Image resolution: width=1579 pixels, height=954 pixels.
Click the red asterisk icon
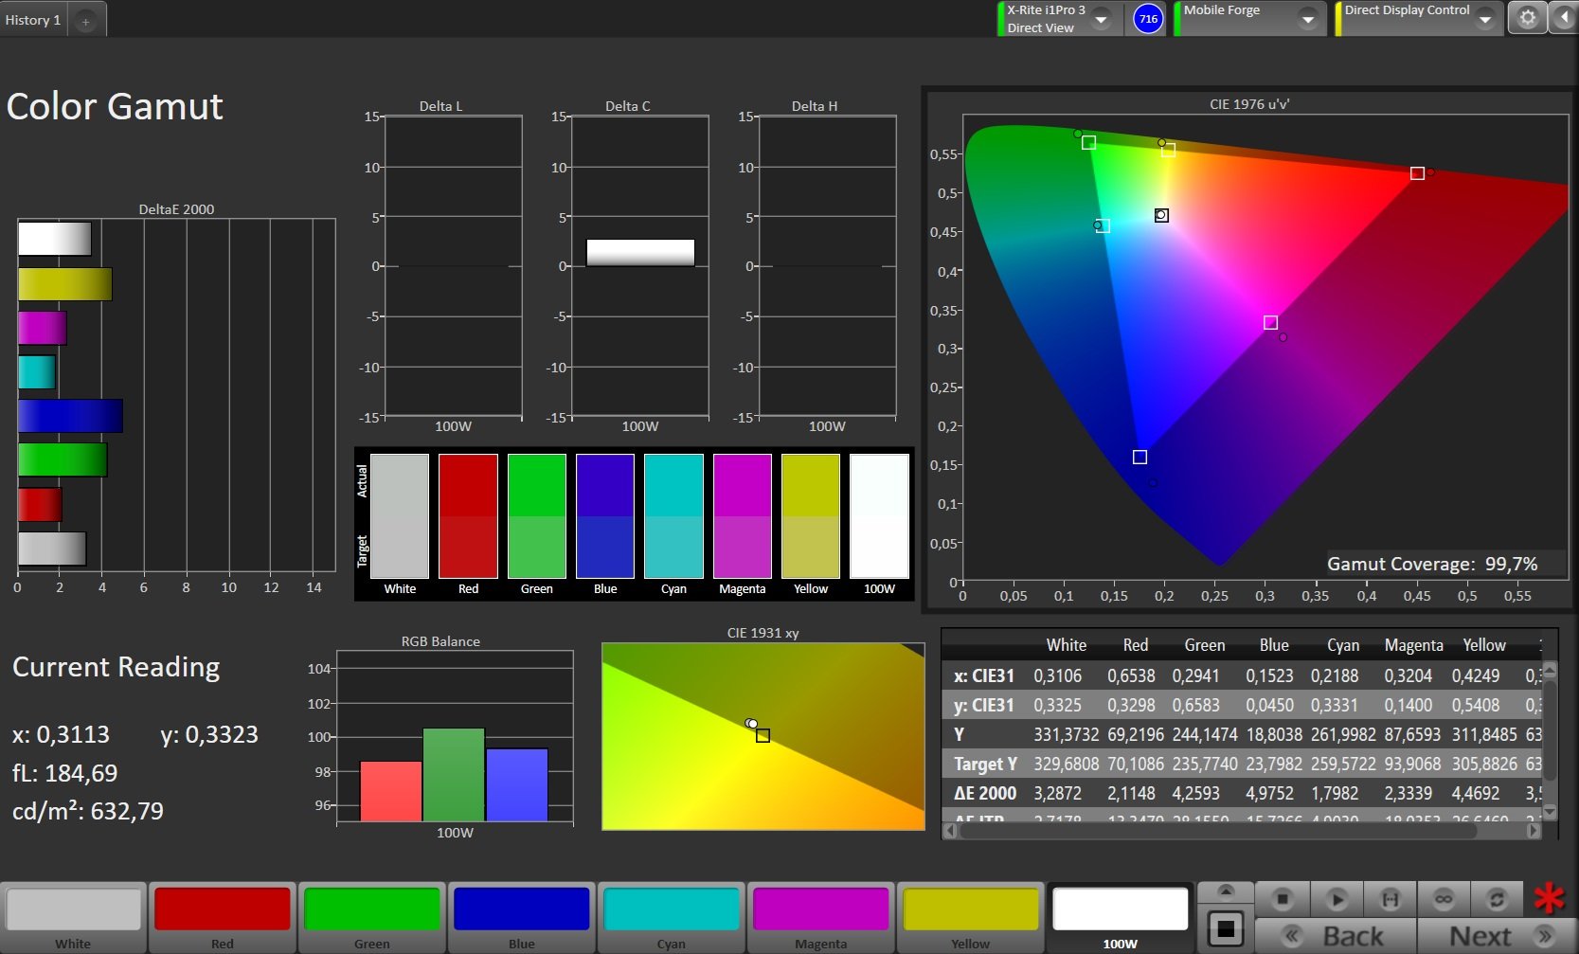1550,898
